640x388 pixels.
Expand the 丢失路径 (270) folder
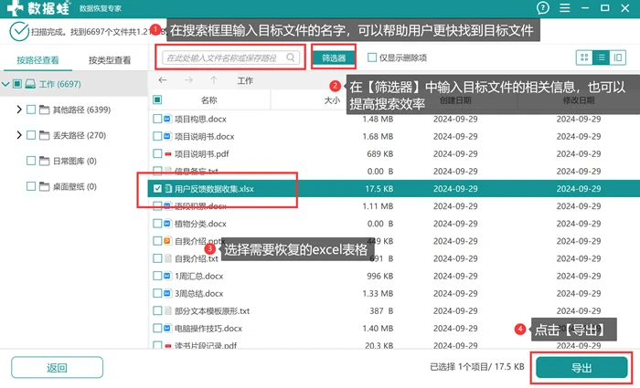click(x=19, y=135)
